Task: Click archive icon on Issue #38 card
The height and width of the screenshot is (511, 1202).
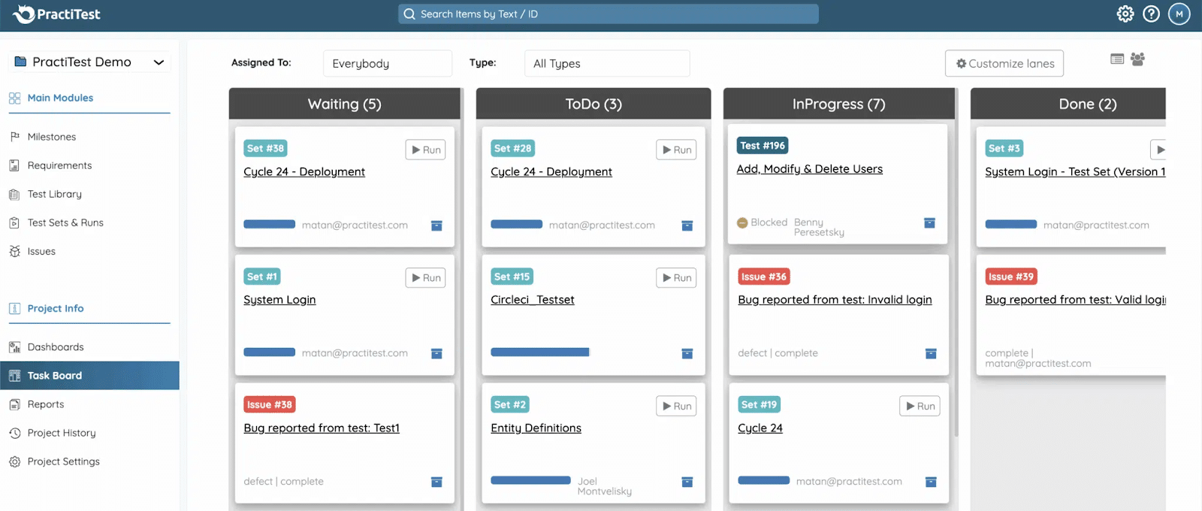Action: (436, 482)
